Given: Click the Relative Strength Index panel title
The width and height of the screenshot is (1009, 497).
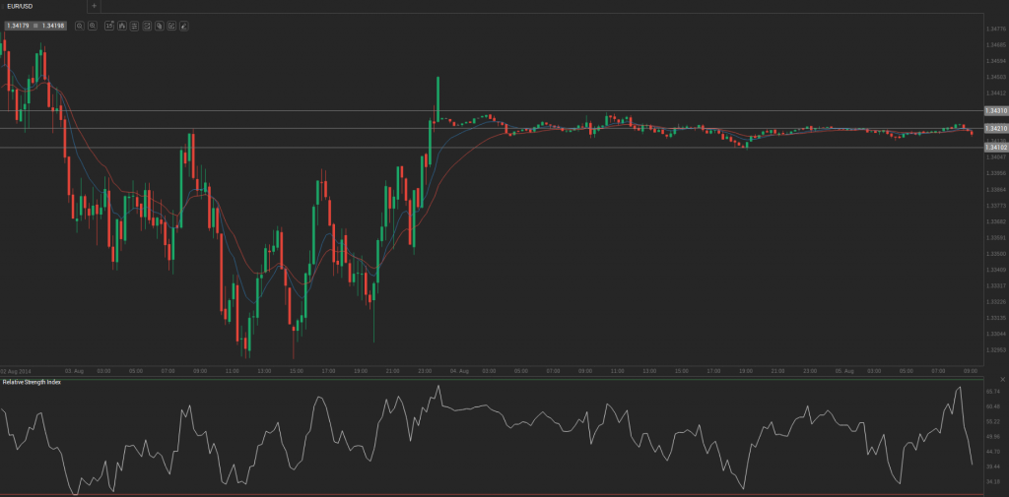Looking at the screenshot, I should pyautogui.click(x=32, y=381).
